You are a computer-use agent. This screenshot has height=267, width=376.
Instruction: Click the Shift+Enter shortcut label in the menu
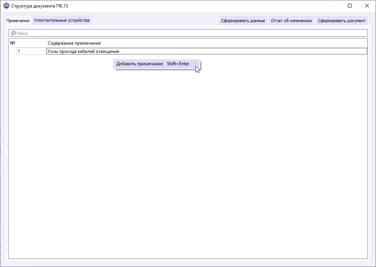[177, 64]
